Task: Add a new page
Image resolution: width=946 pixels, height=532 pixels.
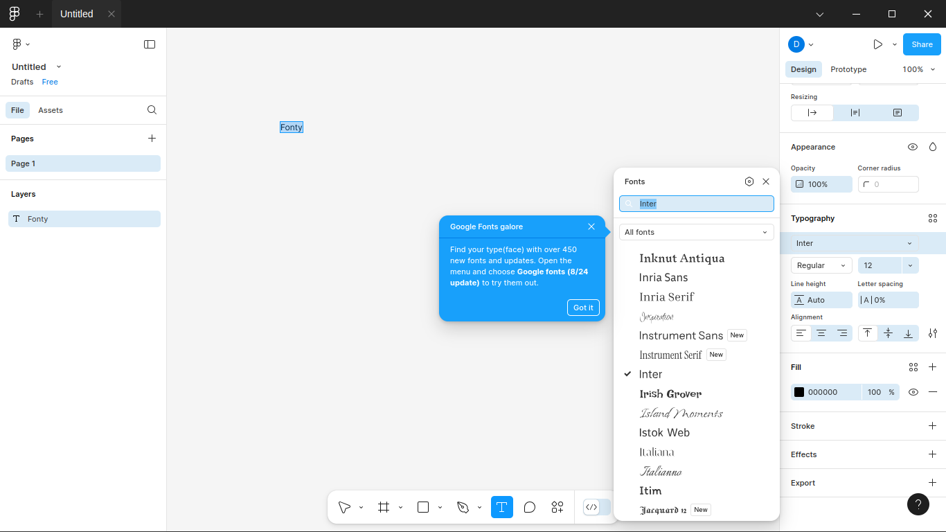Action: click(152, 139)
